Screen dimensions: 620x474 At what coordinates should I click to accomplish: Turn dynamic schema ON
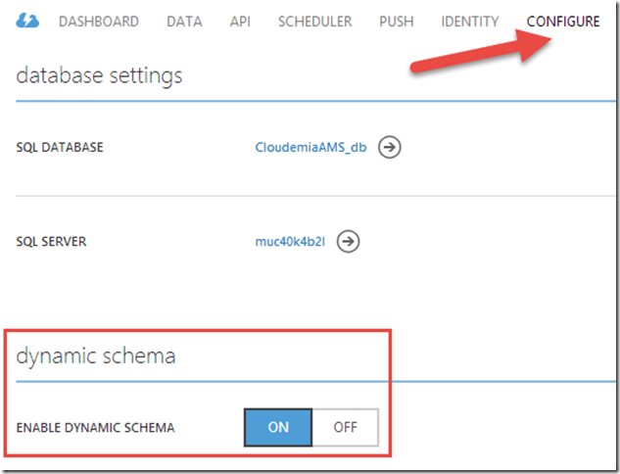pyautogui.click(x=278, y=427)
